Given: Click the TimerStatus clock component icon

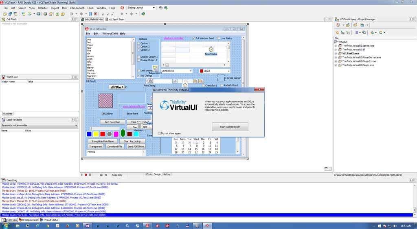Looking at the screenshot, I should [x=211, y=49].
